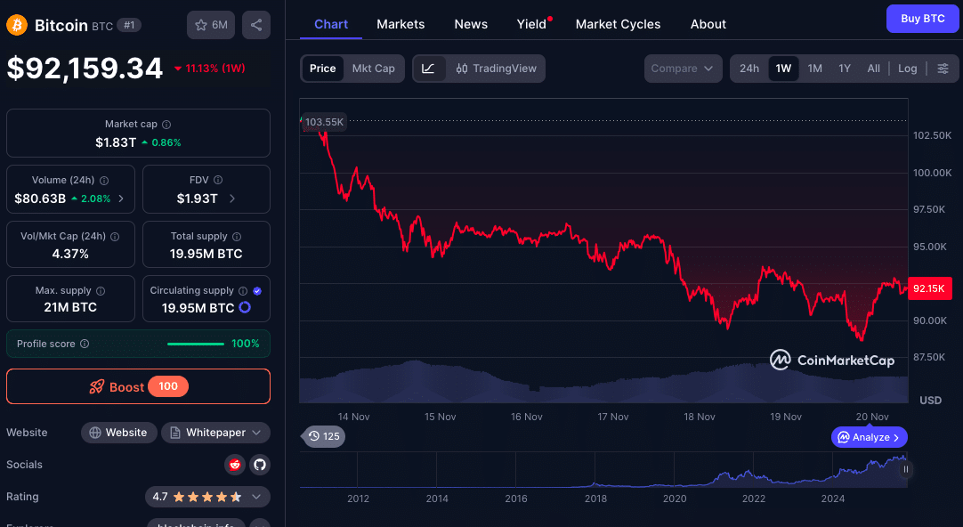Switch to TradingView chart mode
The width and height of the screenshot is (963, 527).
coord(497,69)
